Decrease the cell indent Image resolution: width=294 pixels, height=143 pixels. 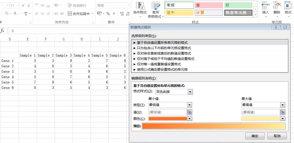56,14
